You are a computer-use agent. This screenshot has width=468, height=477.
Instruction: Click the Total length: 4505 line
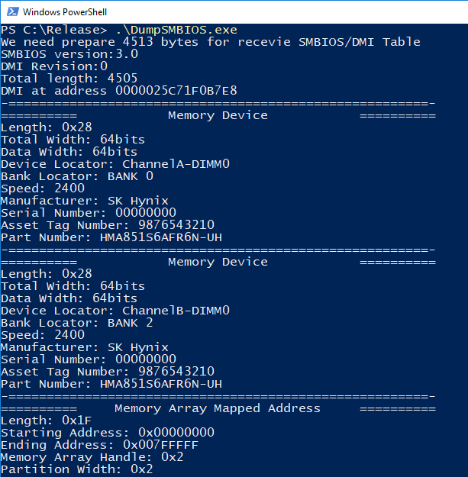(69, 79)
